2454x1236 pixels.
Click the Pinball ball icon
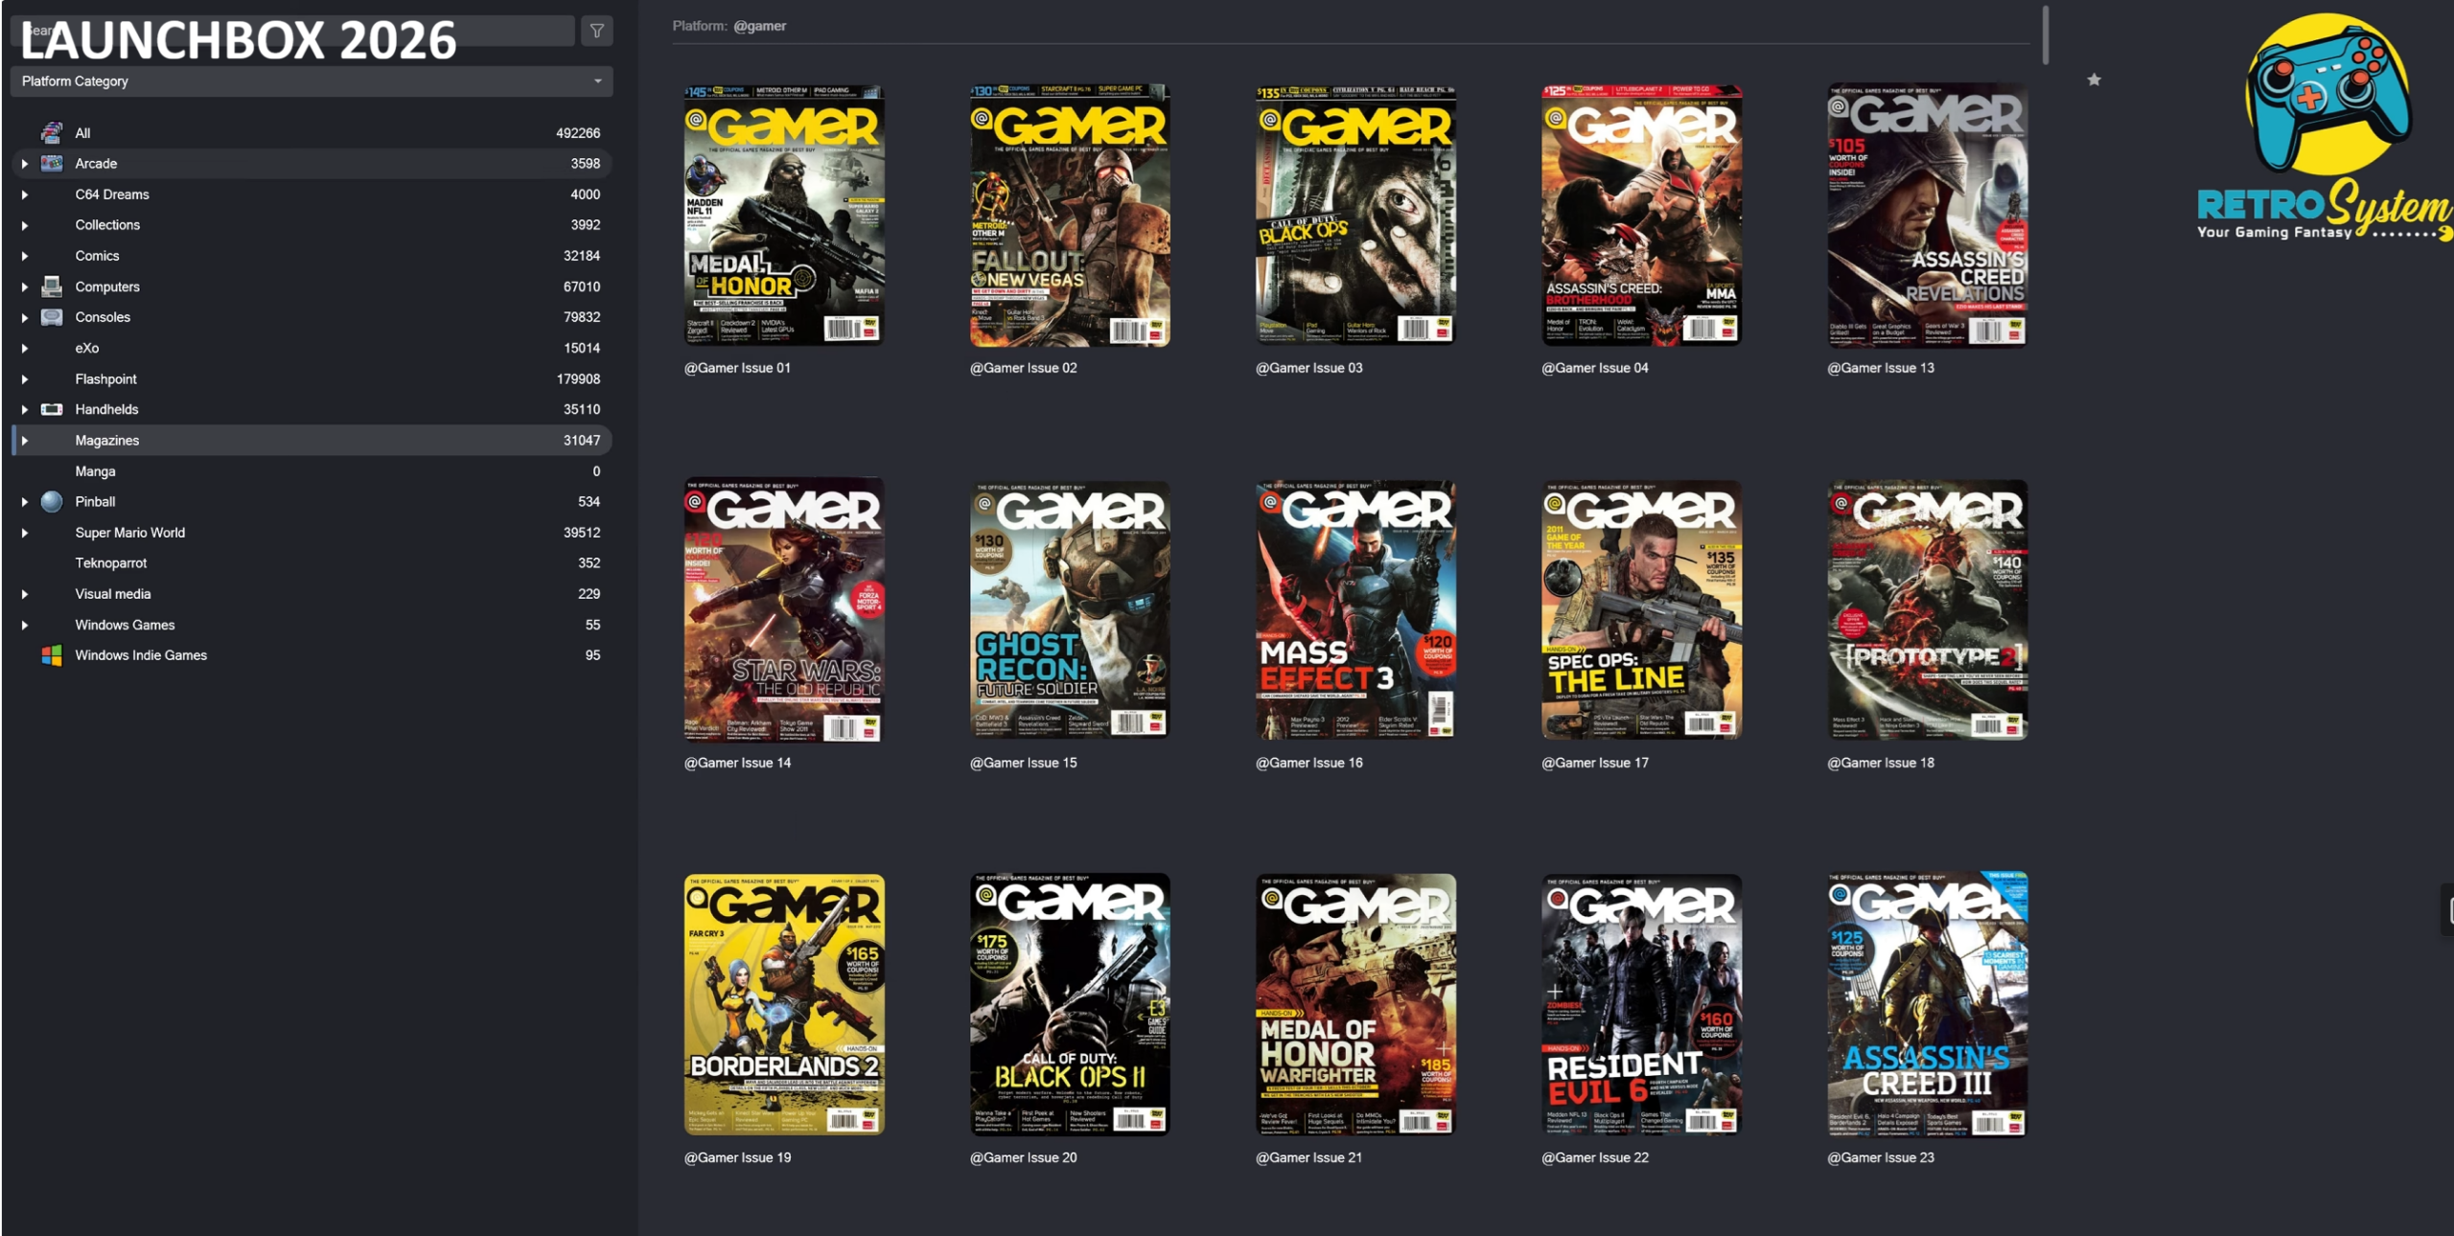click(x=52, y=501)
